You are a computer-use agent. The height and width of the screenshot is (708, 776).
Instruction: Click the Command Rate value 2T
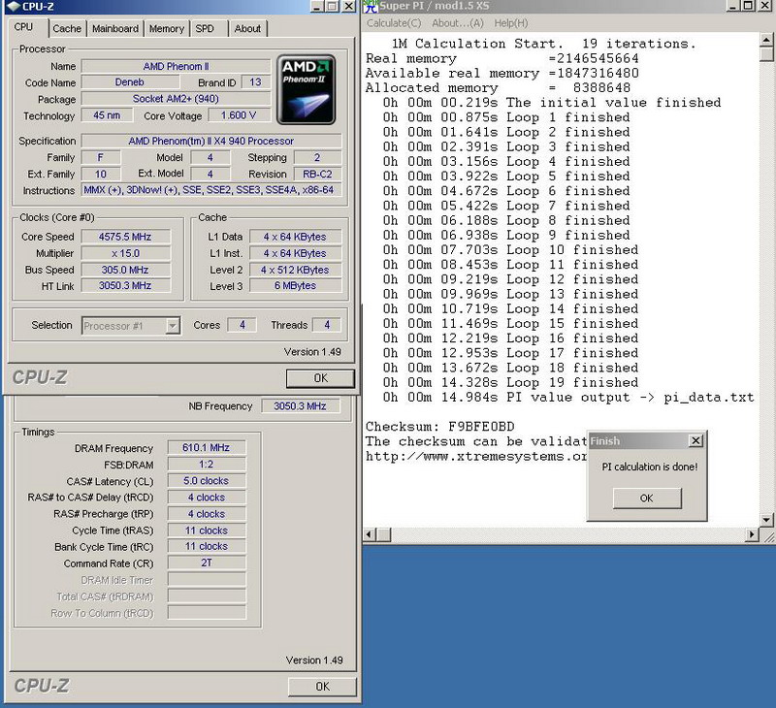(207, 563)
